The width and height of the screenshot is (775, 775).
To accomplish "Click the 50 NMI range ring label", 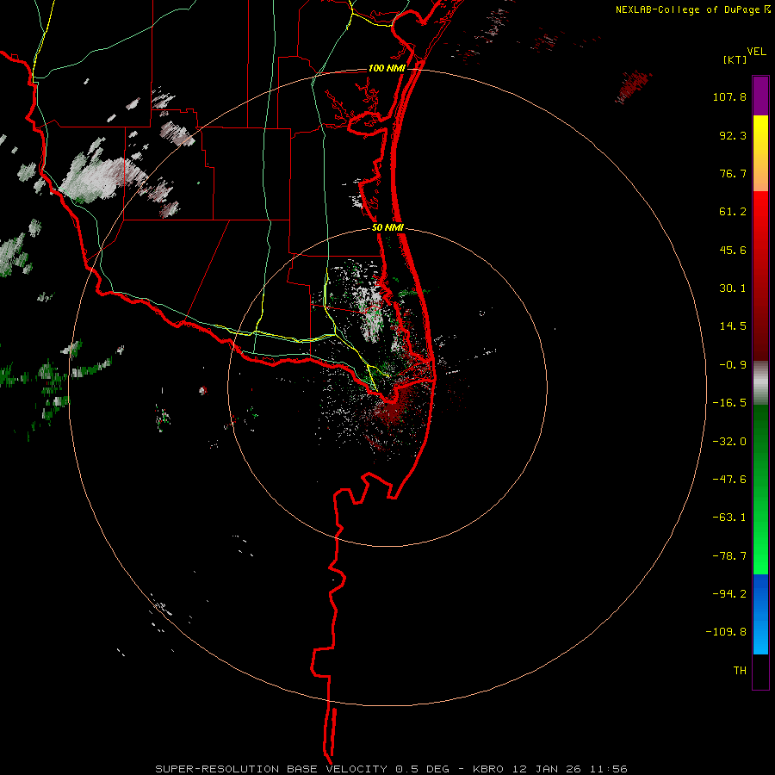I will (x=387, y=227).
